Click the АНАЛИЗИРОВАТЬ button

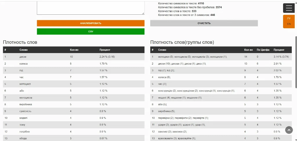90,23
